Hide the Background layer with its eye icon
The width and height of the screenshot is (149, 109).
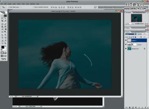pyautogui.click(x=126, y=48)
